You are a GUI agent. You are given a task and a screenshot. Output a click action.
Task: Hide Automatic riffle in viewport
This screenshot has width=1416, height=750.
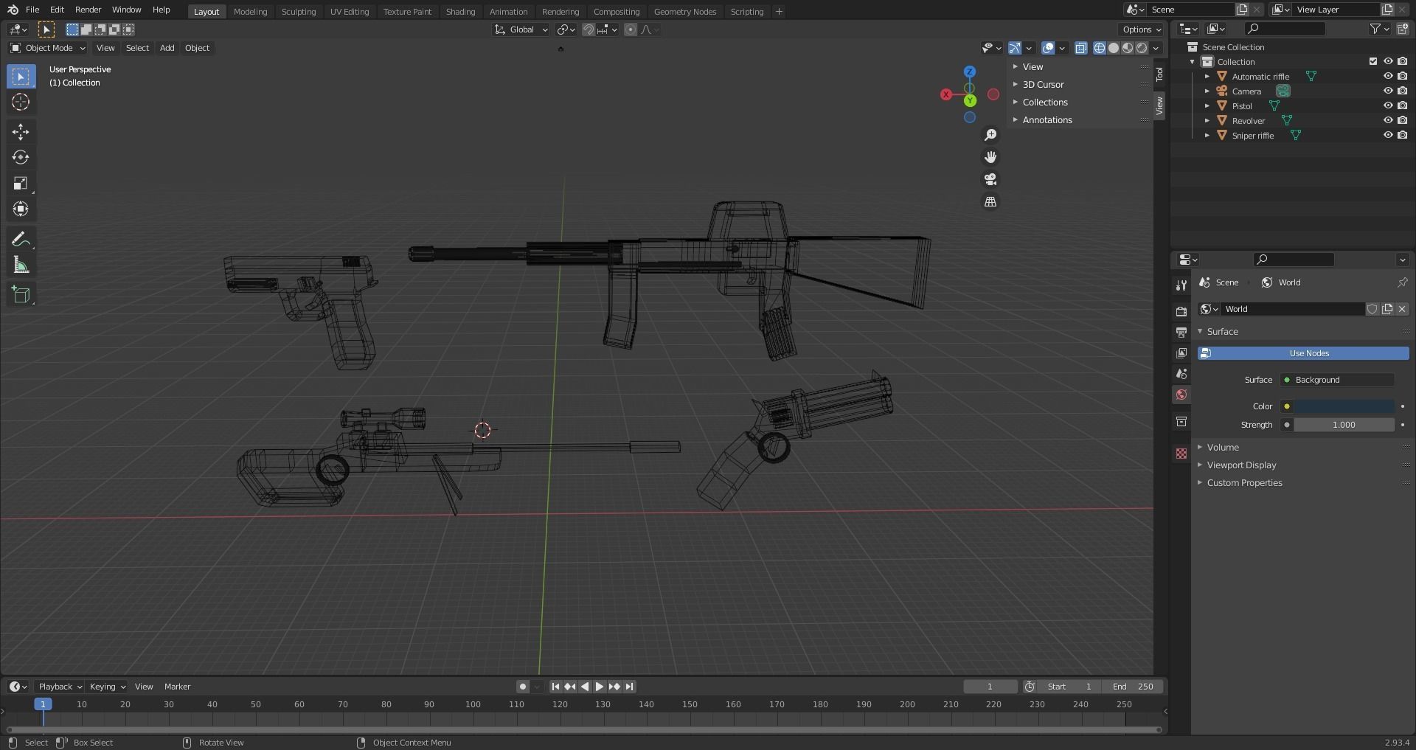(1387, 76)
